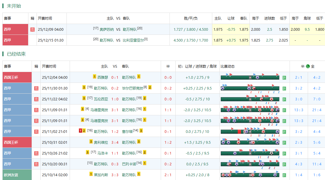
Task: Click the red 竞 icon on the 奥萨苏纳 row
Action: tap(32, 29)
